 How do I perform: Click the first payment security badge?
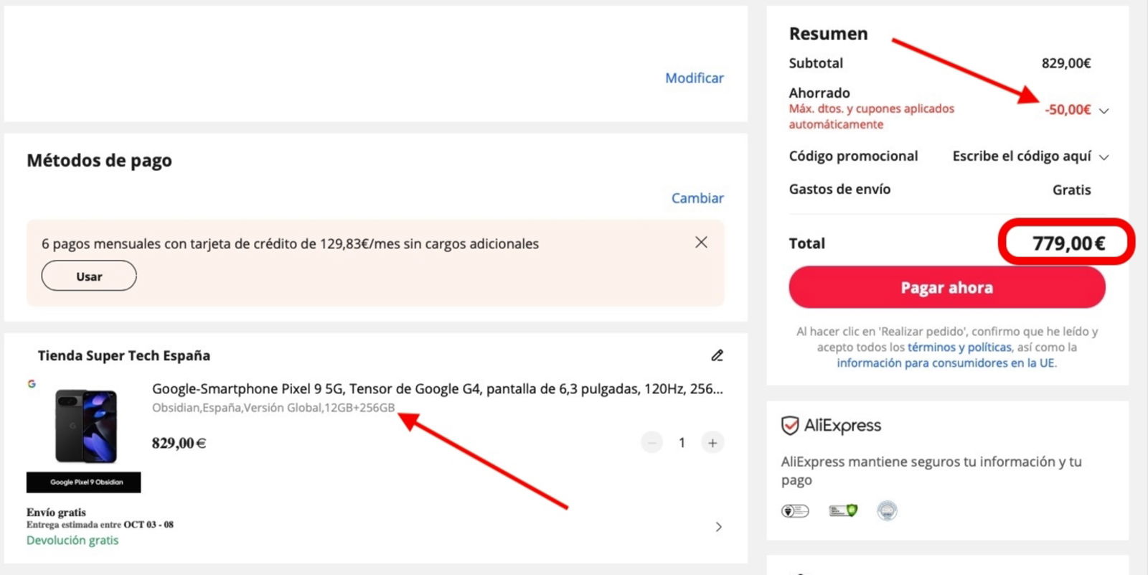(x=795, y=511)
